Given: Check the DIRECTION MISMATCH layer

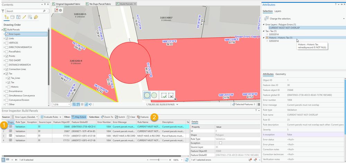Looking at the screenshot, I should [7, 47].
